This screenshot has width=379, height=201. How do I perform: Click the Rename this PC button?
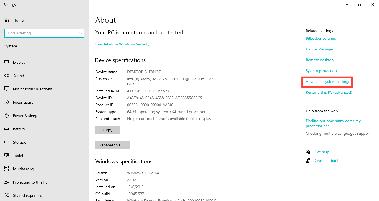(112, 145)
